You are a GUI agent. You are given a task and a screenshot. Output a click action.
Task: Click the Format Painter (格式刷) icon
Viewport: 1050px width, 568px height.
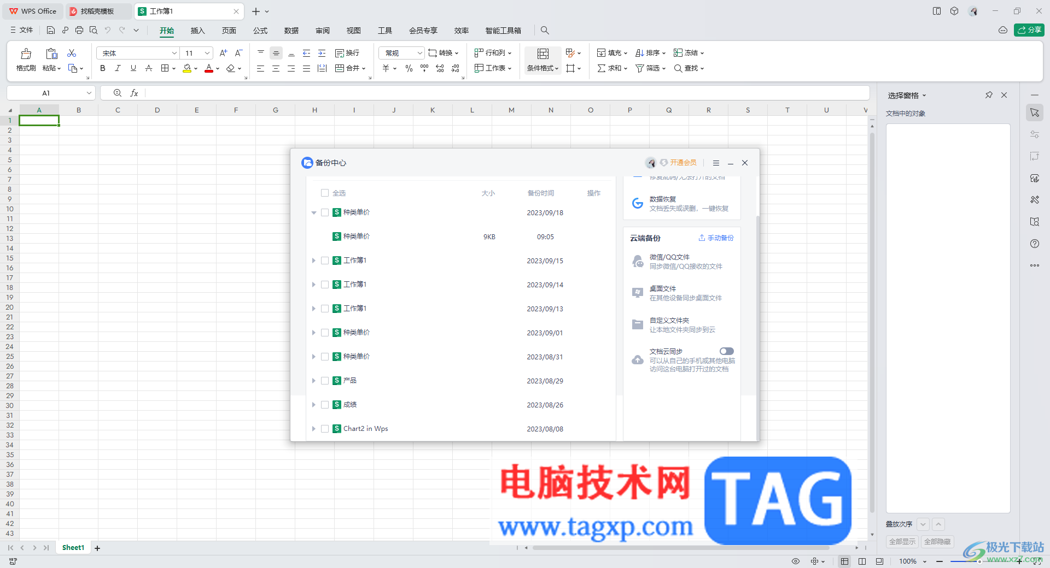point(26,54)
